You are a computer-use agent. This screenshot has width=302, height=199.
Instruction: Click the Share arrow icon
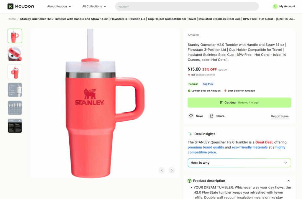211,116
